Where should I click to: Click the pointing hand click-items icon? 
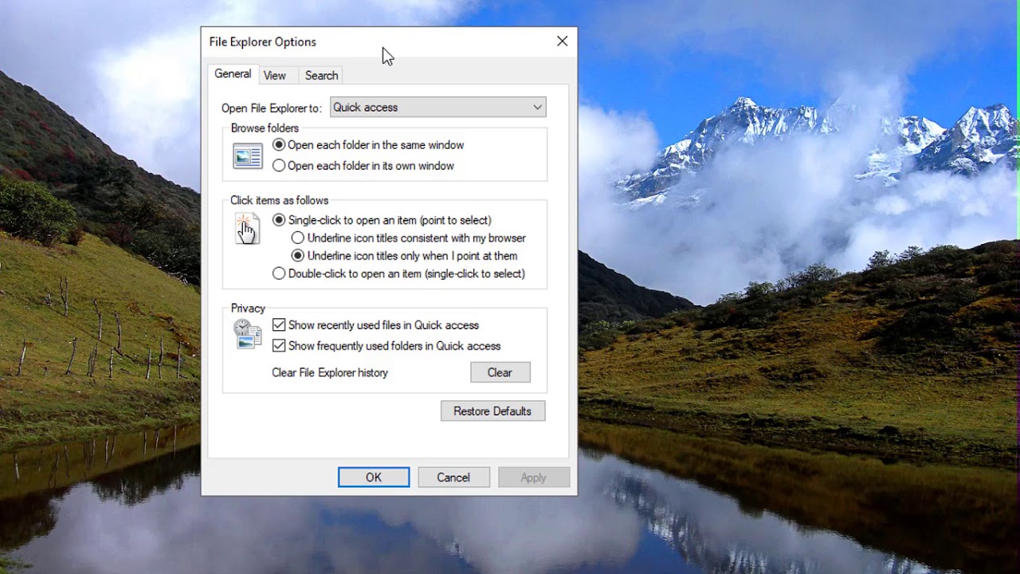coord(247,229)
